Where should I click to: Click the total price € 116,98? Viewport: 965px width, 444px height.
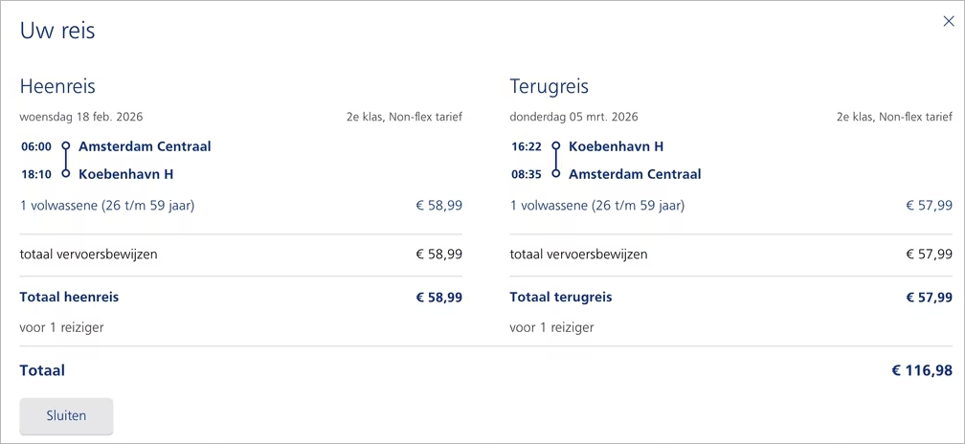[x=922, y=370]
